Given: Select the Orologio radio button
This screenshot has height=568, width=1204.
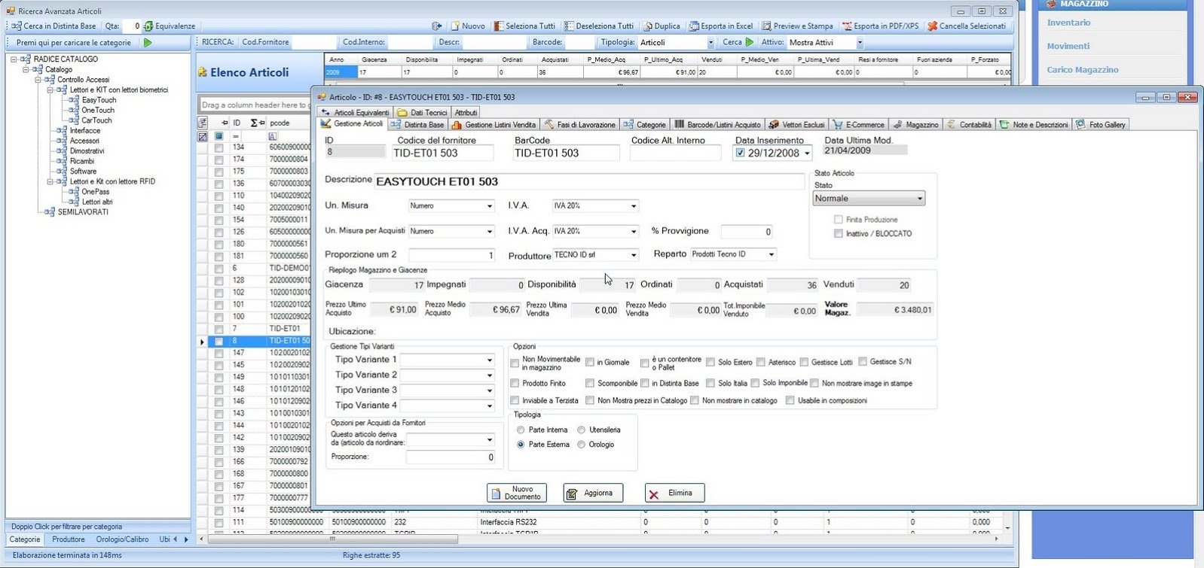Looking at the screenshot, I should click(x=581, y=445).
